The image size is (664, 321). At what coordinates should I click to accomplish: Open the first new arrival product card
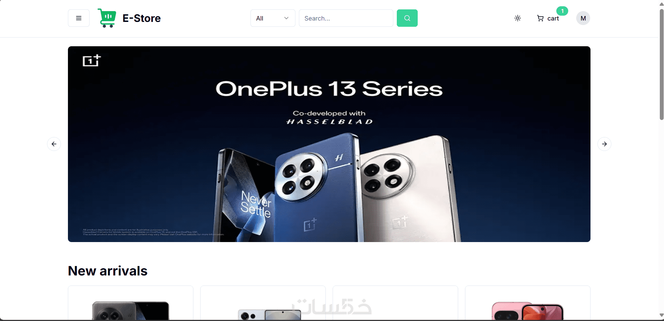click(131, 303)
